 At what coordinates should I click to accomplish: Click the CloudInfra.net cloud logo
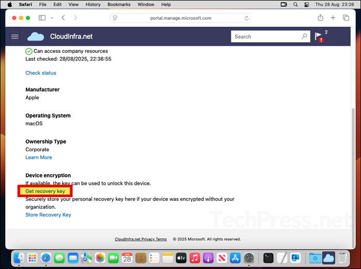coord(35,36)
